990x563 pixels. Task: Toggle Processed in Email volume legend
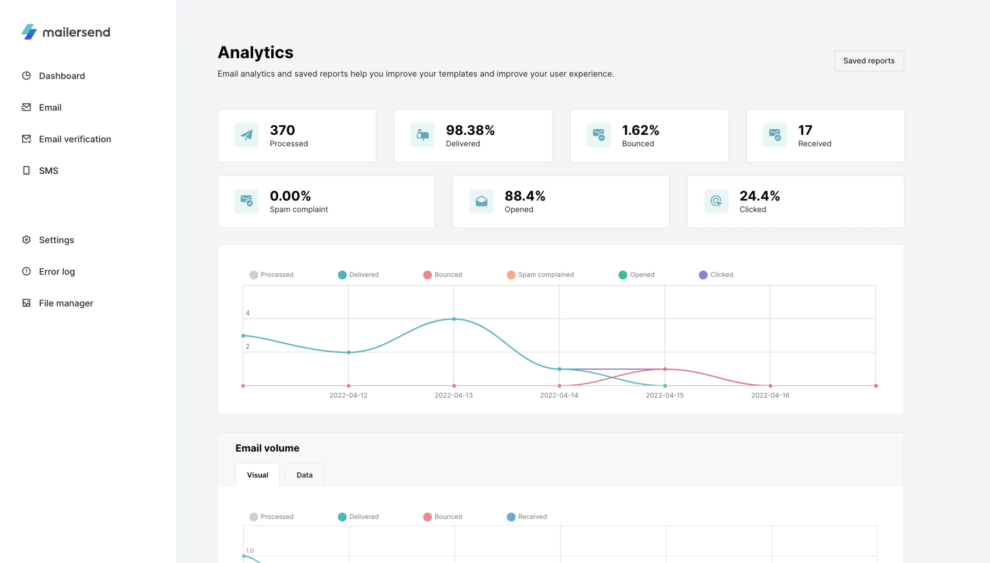(x=271, y=517)
